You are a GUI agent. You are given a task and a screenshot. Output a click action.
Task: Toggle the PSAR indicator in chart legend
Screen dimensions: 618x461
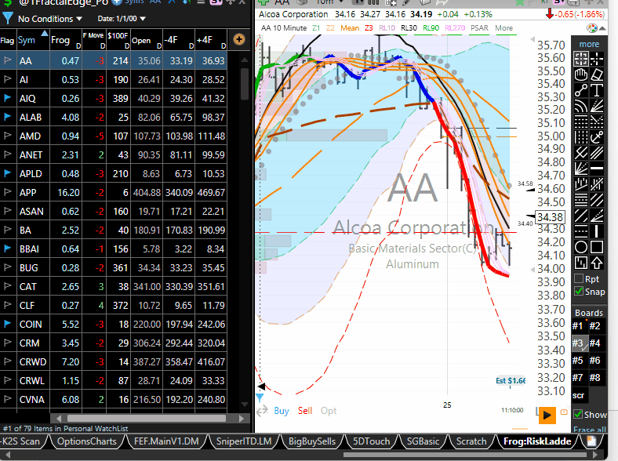(479, 28)
